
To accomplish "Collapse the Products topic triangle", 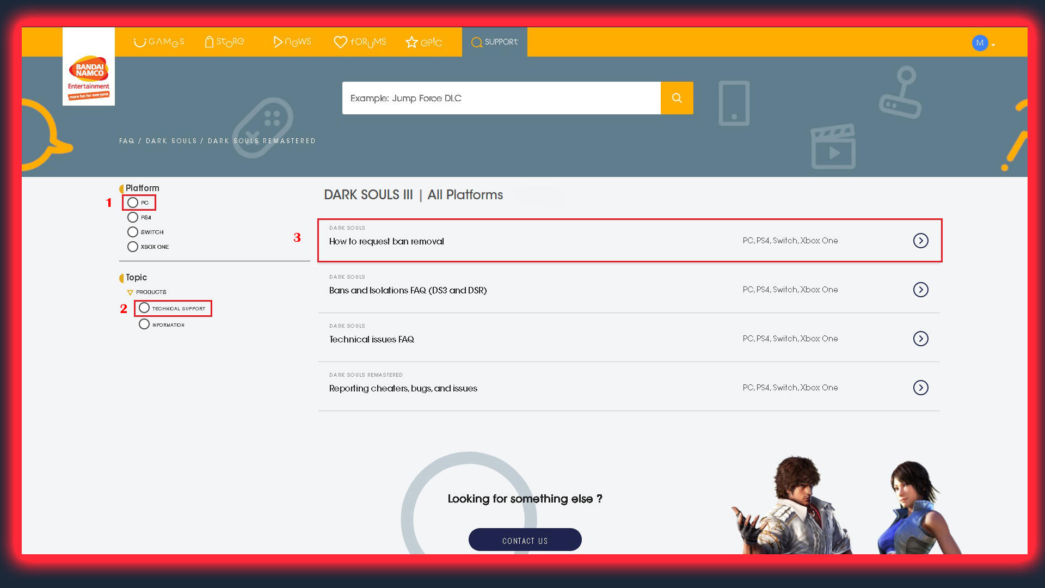I will pyautogui.click(x=130, y=292).
